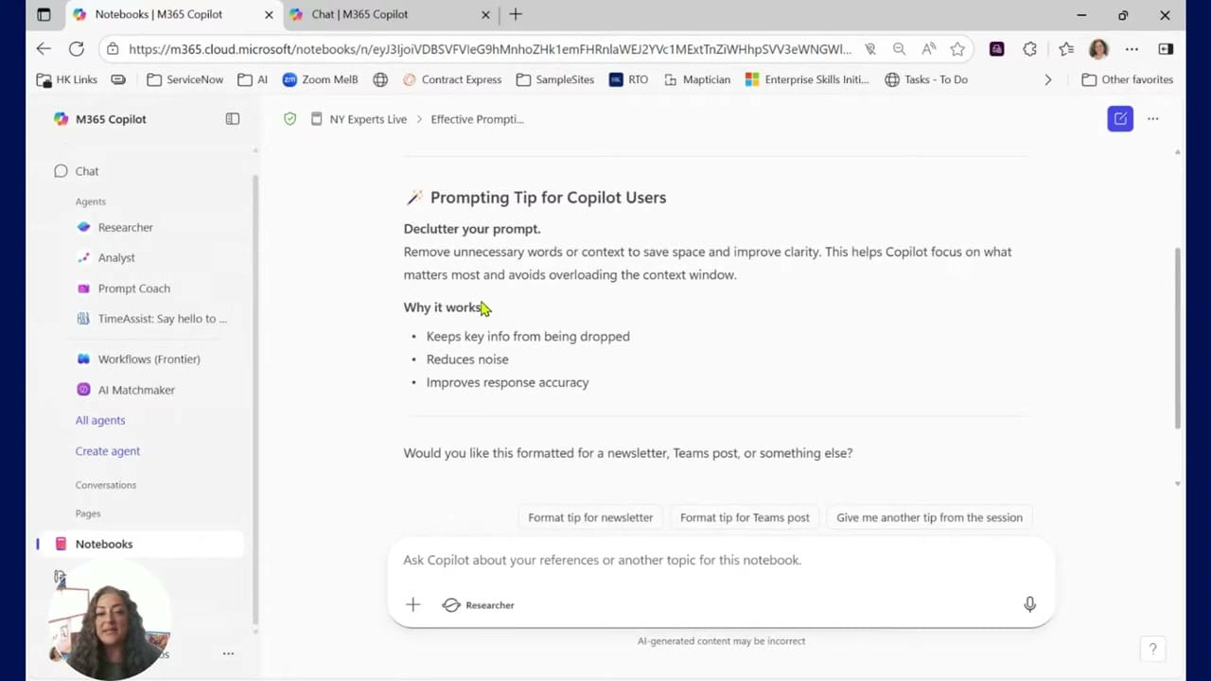Select the Researcher agent in the sidebar
Viewport: 1211px width, 681px height.
[x=125, y=227]
